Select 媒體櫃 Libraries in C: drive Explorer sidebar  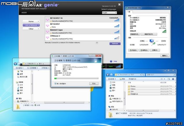20,82
